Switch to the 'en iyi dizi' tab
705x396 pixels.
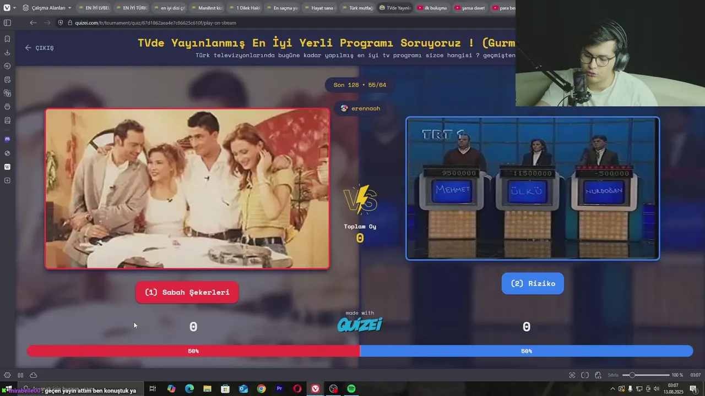(x=169, y=8)
